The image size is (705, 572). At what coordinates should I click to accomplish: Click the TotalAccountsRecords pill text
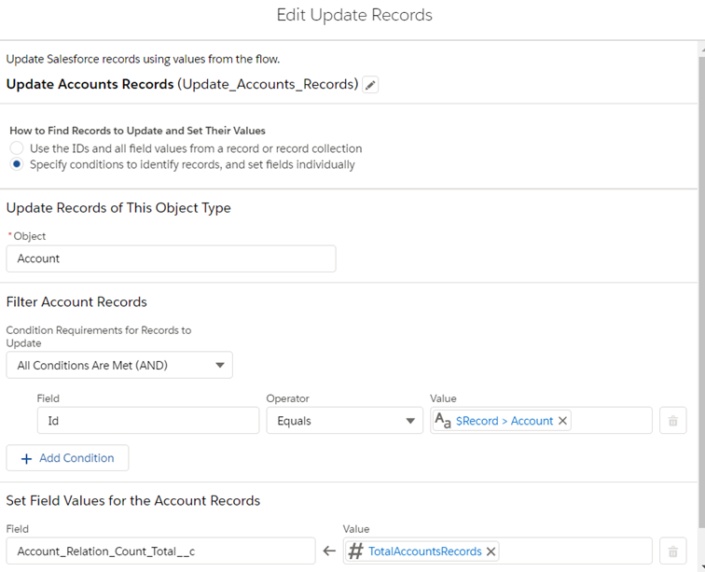[424, 551]
